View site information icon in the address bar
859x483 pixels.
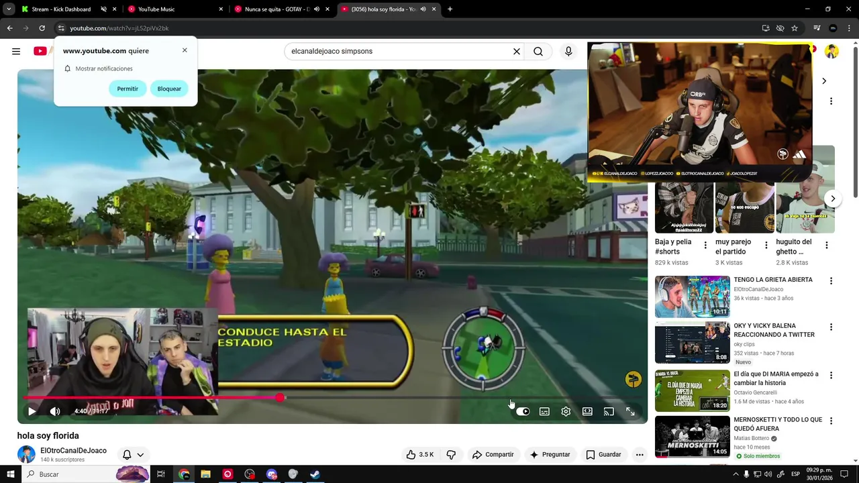click(60, 28)
